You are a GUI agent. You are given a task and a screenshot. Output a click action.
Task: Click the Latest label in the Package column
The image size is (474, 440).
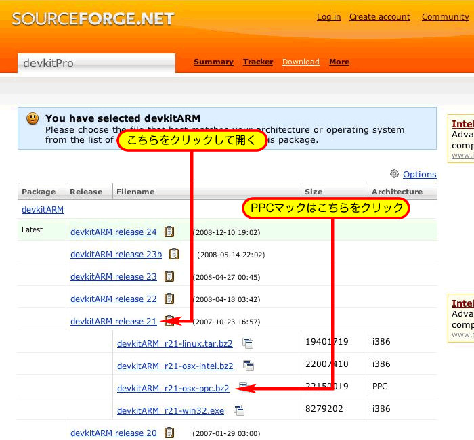(x=32, y=229)
